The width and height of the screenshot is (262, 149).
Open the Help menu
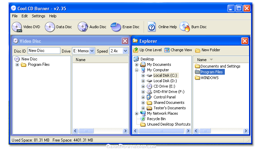[x=53, y=16]
